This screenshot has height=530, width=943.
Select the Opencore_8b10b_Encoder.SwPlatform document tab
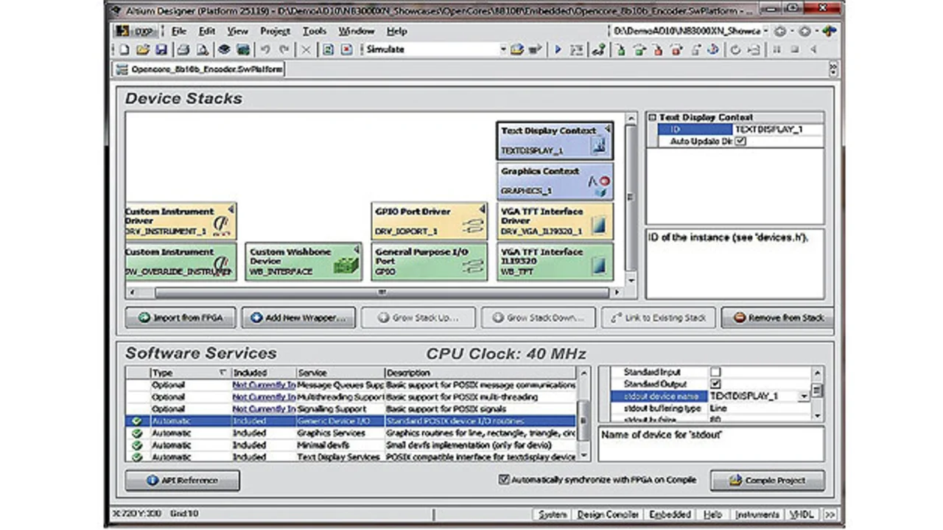197,69
